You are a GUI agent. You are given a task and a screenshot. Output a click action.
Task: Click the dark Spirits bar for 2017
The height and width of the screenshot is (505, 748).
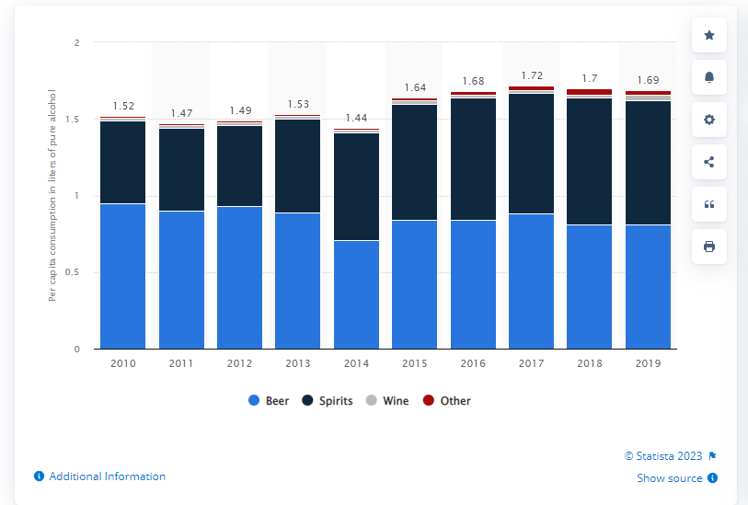tap(531, 154)
